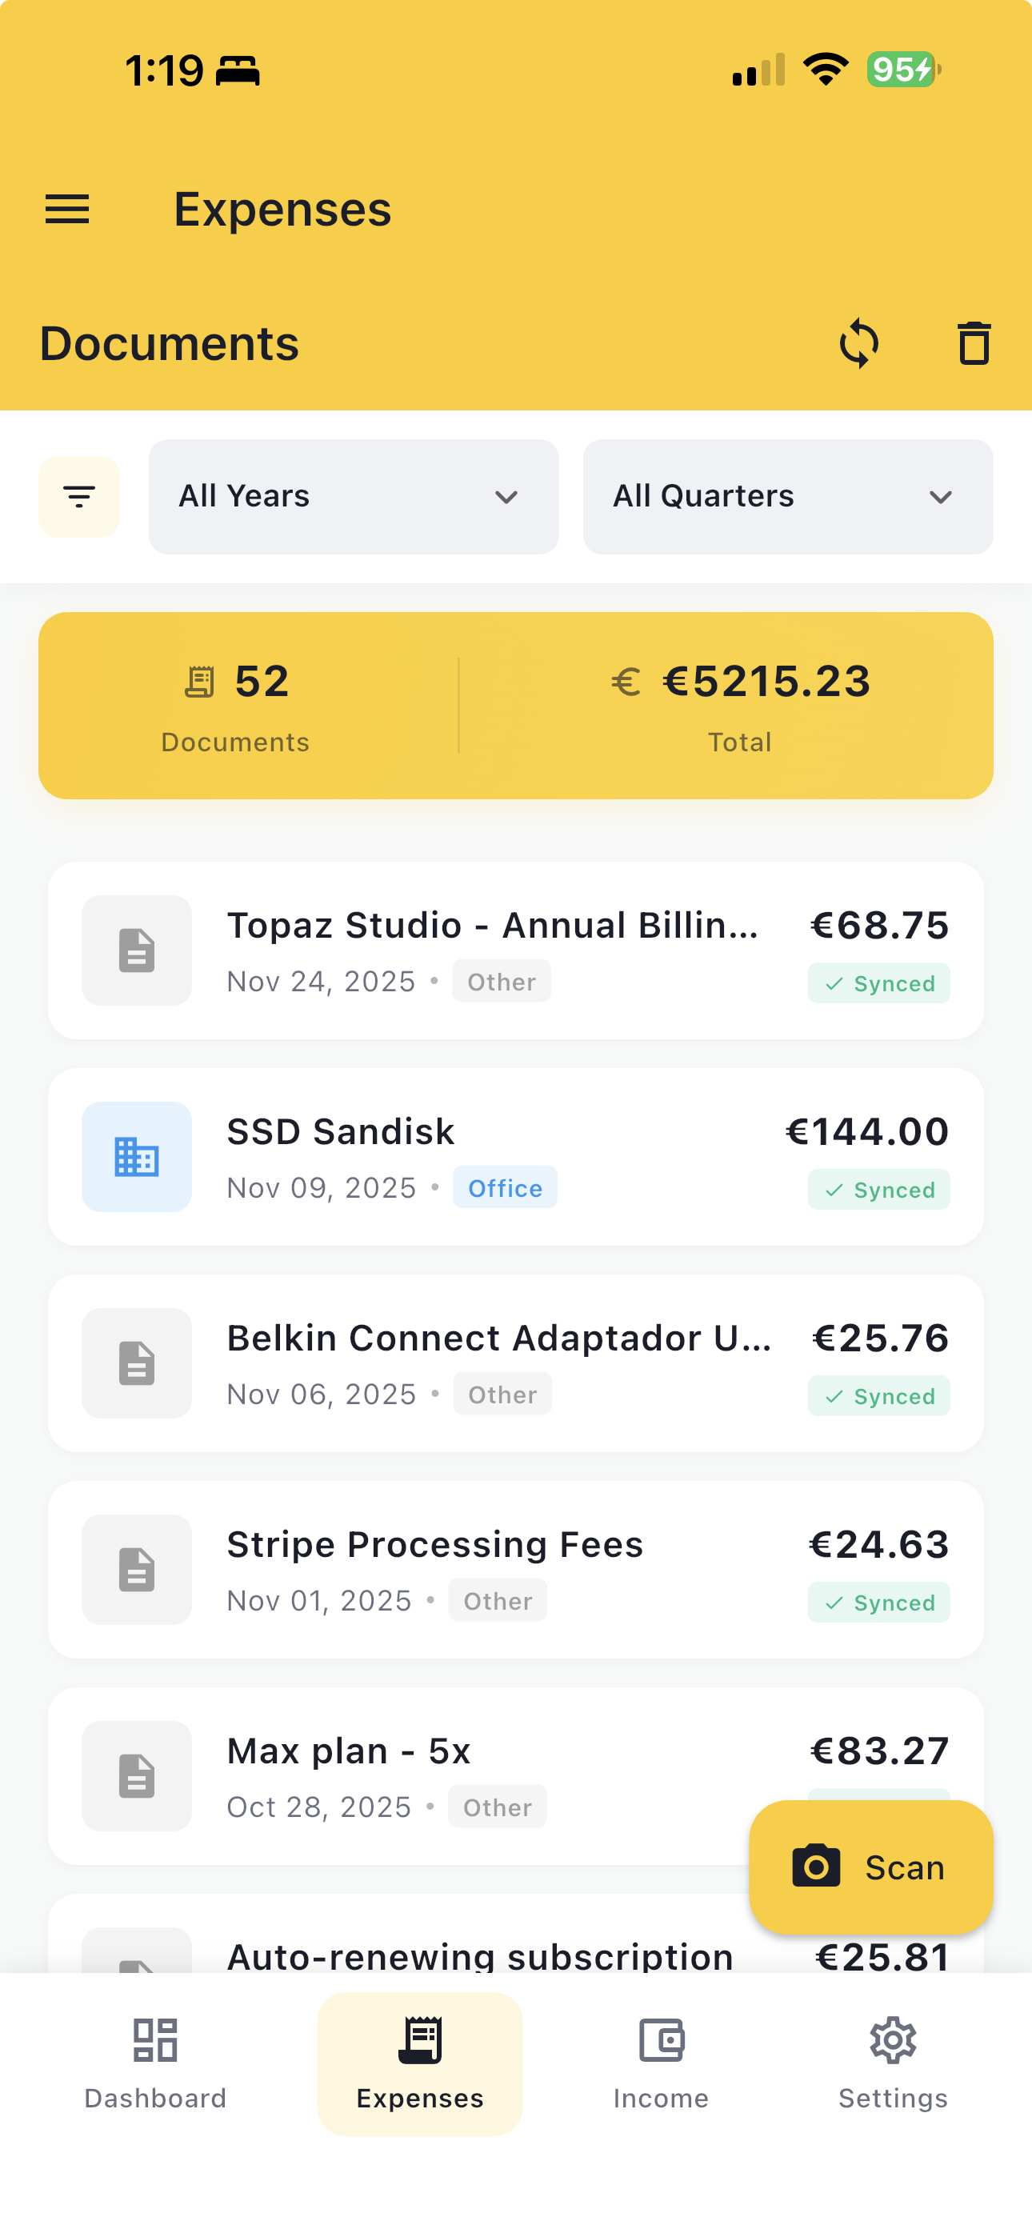Tap the Stripe Processing Fees document icon
1032x2237 pixels.
tap(136, 1569)
